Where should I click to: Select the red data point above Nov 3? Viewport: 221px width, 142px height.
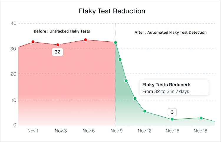[x=58, y=45]
